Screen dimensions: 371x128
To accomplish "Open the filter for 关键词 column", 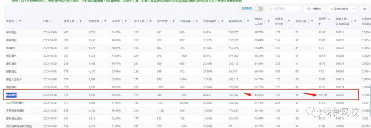I will pos(20,21).
